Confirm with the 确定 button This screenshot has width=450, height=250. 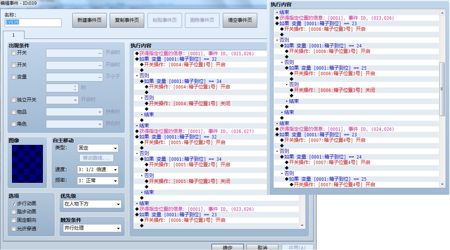(227, 247)
